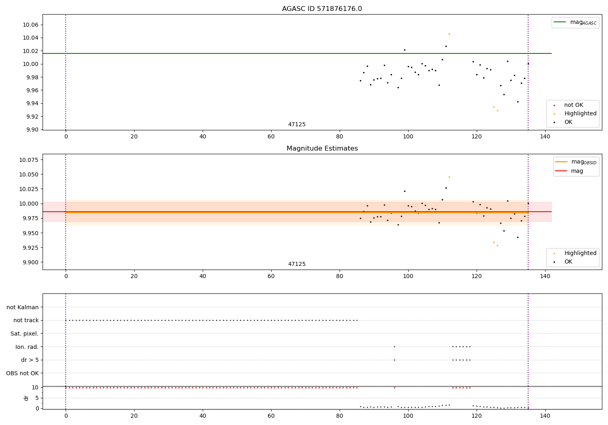
Task: Click the 9.925 y-axis tick label
Action: (x=30, y=248)
